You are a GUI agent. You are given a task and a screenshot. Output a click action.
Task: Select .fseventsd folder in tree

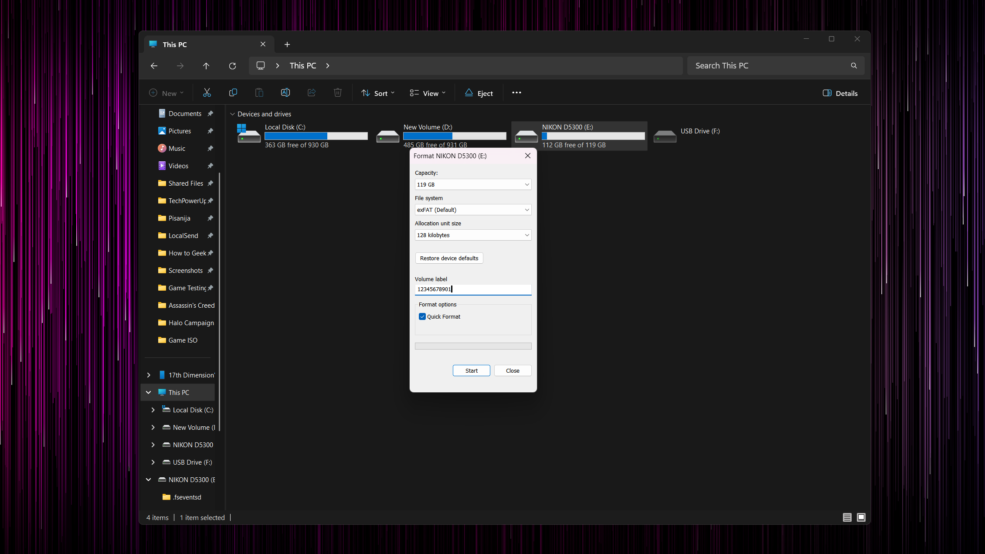pyautogui.click(x=182, y=497)
